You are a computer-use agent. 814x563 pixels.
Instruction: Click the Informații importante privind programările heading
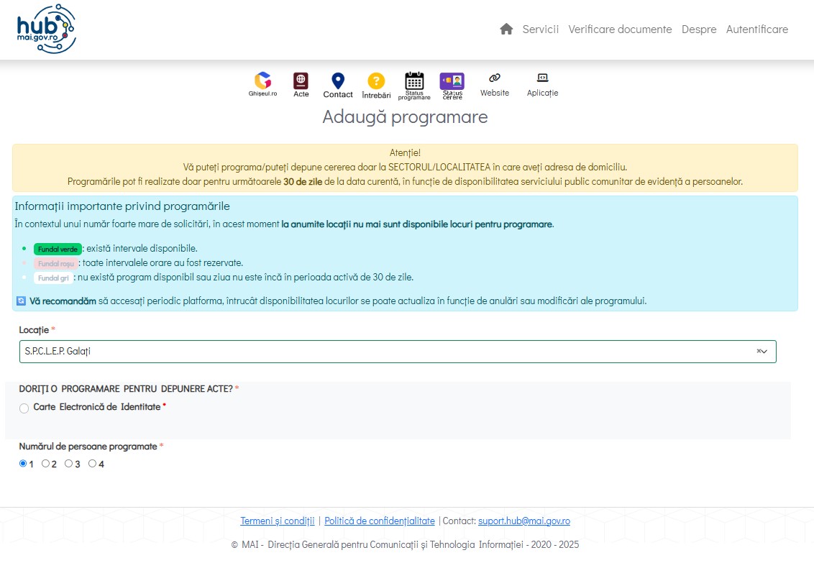[x=122, y=206]
